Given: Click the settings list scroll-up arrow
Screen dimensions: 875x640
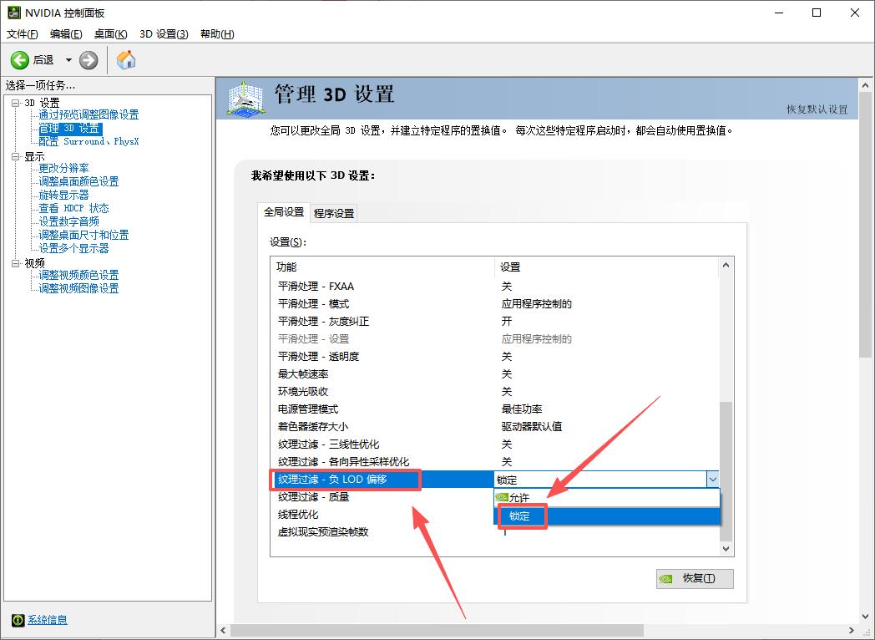Looking at the screenshot, I should [726, 265].
